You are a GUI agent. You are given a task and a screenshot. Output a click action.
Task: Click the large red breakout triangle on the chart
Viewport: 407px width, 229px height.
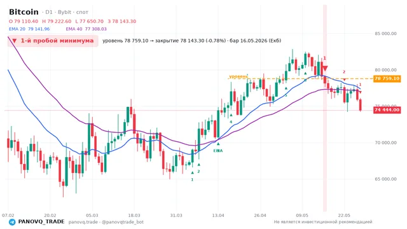(325, 68)
